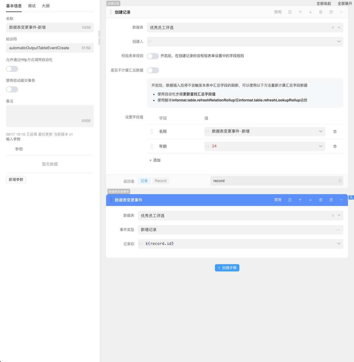Expand the 名称 field value dropdown
Screen dimensions: 354x362
tap(320, 131)
